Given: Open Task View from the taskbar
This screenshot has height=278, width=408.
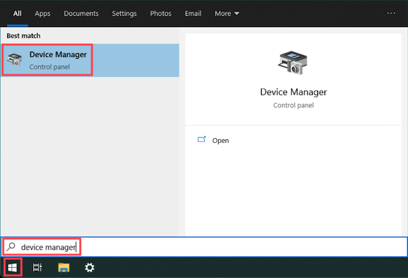Looking at the screenshot, I should point(38,267).
